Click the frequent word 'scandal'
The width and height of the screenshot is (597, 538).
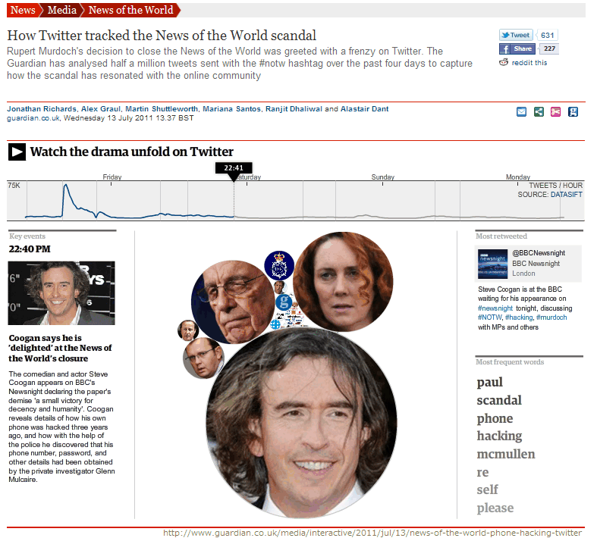tap(499, 400)
